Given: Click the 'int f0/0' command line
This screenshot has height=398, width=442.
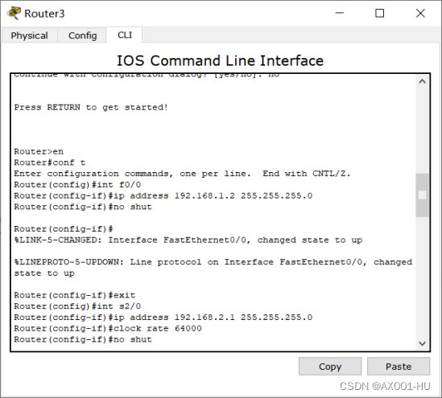Looking at the screenshot, I should 77,185.
